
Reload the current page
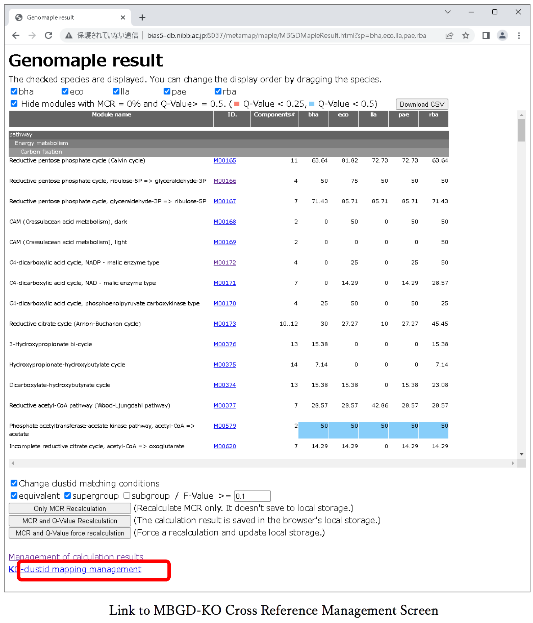pyautogui.click(x=49, y=35)
